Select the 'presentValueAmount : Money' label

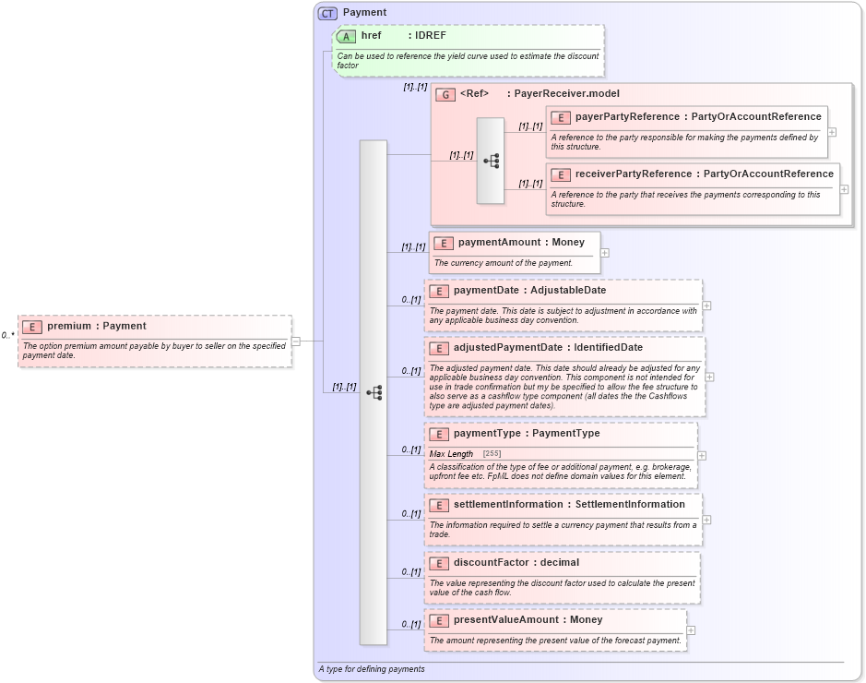tap(528, 620)
